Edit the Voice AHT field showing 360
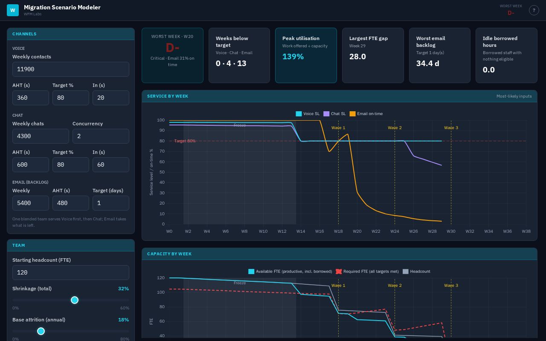 (x=31, y=98)
